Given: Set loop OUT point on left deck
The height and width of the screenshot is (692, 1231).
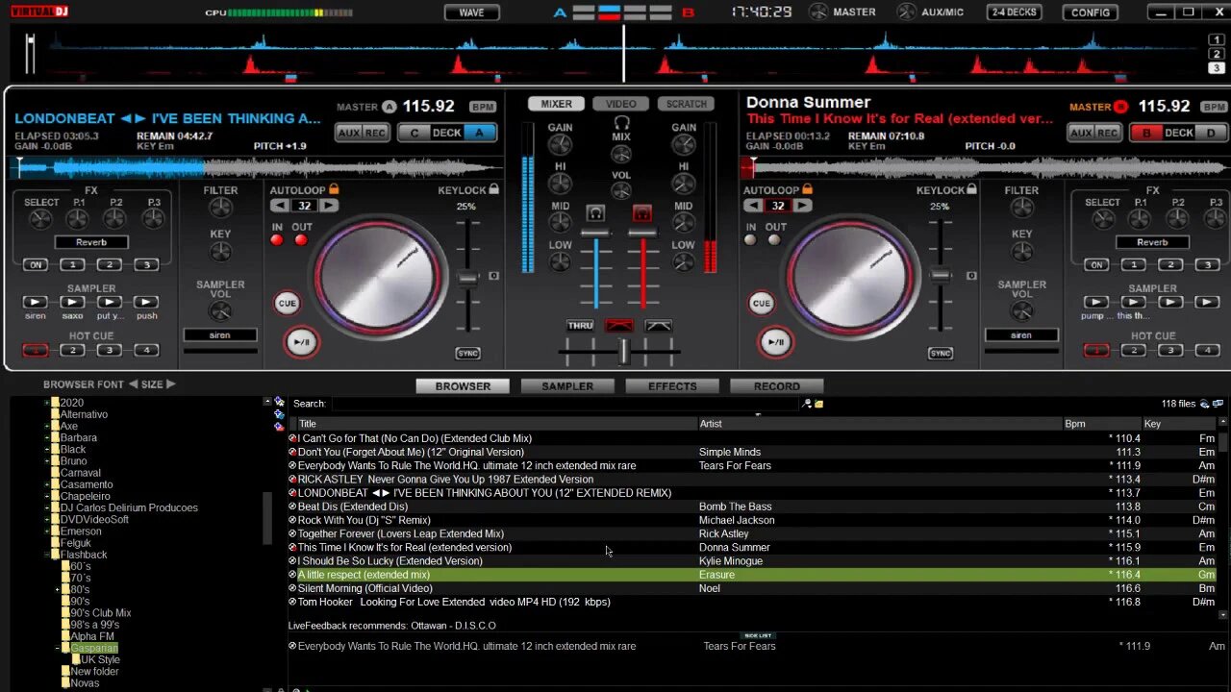Looking at the screenshot, I should coord(301,239).
